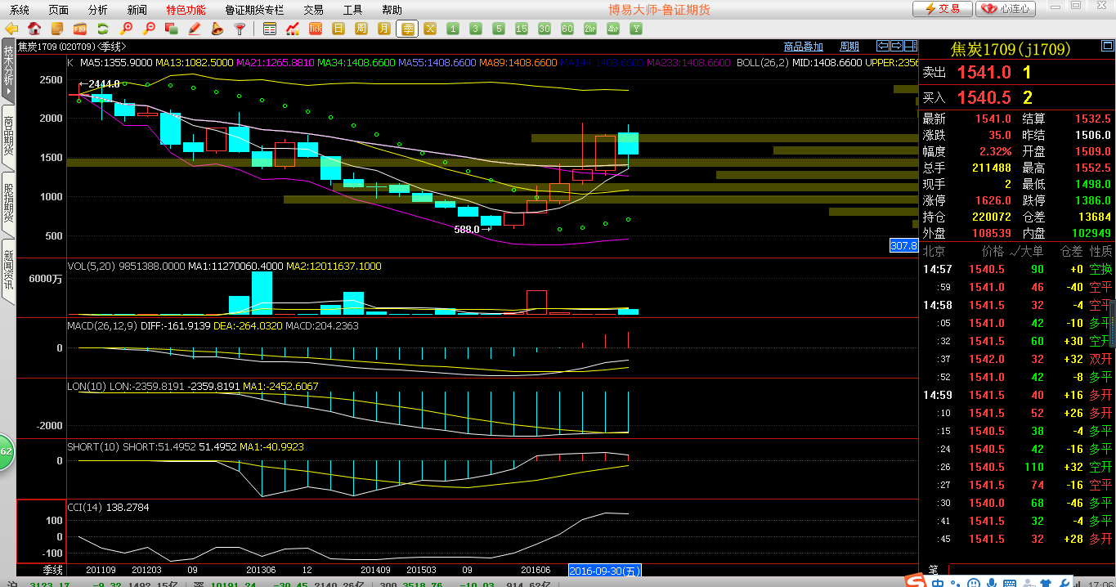Toggle the side panel layout icon
The image size is (1116, 587).
tap(911, 46)
